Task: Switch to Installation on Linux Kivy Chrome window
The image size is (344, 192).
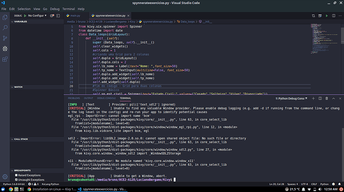Action: point(52,189)
